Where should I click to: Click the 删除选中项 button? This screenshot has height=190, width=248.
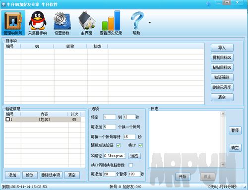click(x=51, y=175)
